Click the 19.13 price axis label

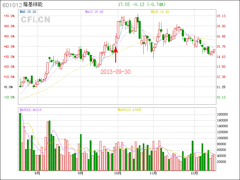click(x=221, y=16)
